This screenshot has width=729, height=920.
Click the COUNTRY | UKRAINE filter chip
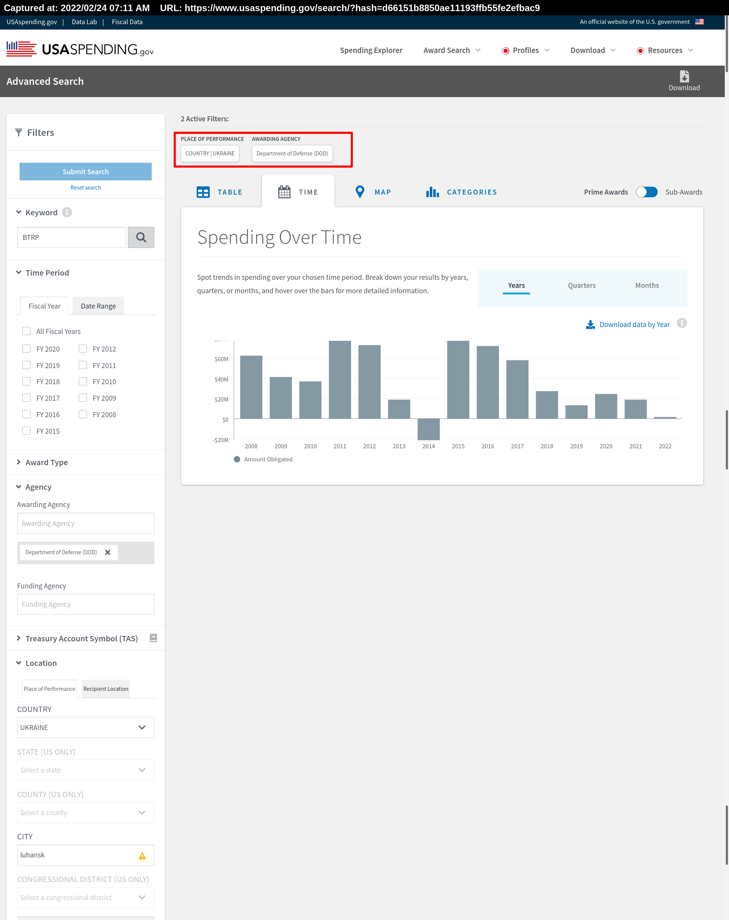pyautogui.click(x=210, y=154)
